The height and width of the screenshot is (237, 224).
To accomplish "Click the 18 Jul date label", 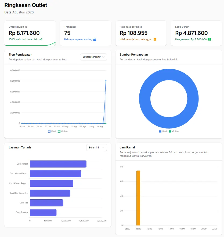I will coord(22,126).
